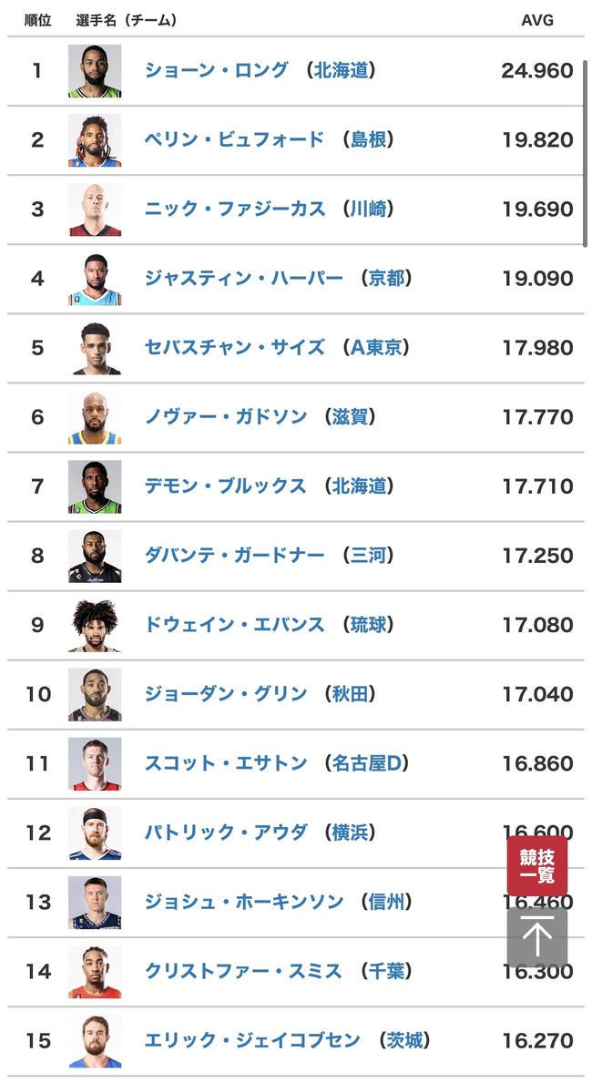This screenshot has width=592, height=1083.
Task: Click the AVG column header
Action: [536, 20]
